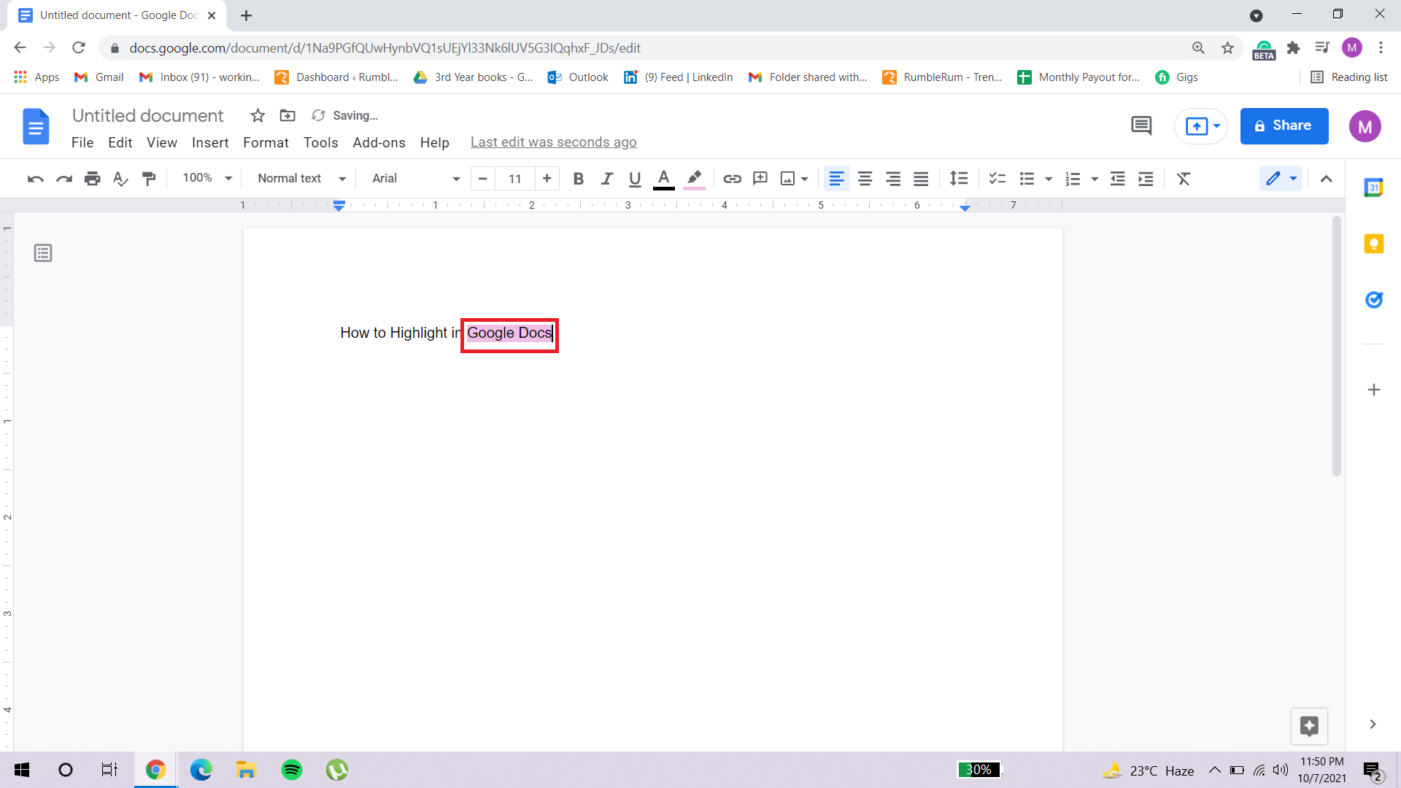Click the Numbered list icon

tap(1073, 179)
